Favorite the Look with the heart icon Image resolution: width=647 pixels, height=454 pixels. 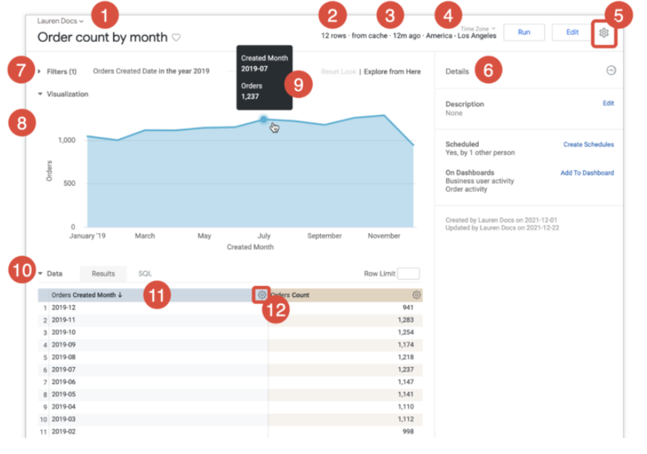(x=176, y=38)
